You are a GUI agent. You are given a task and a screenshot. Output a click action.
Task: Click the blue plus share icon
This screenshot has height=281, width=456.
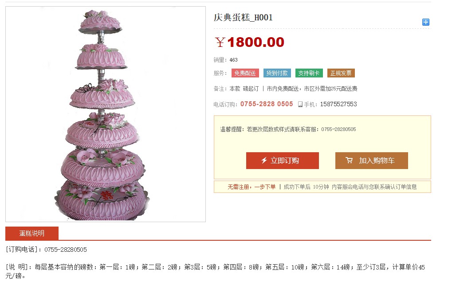tap(425, 22)
